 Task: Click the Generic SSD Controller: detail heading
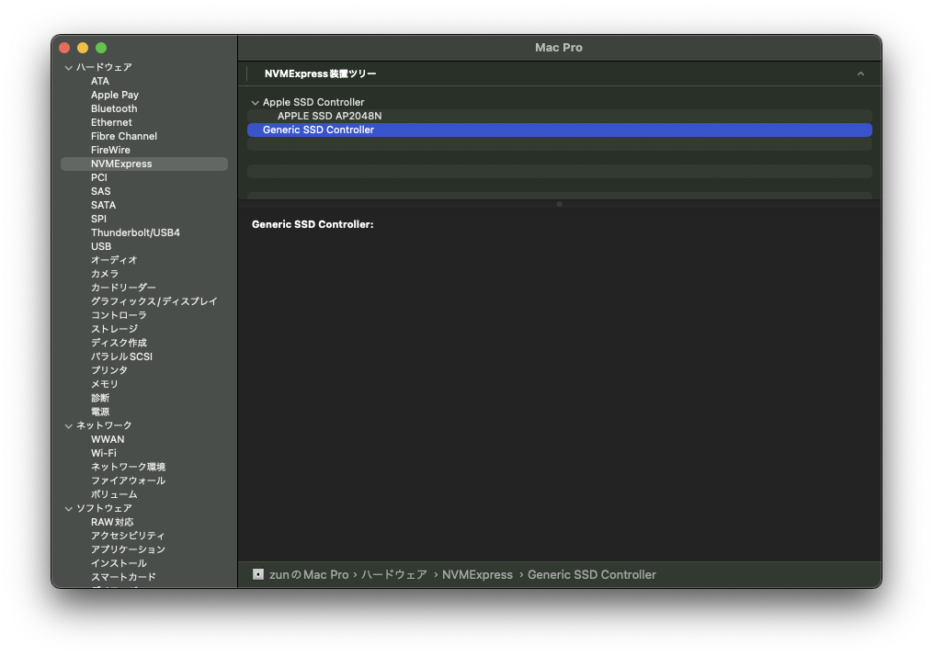coord(313,224)
